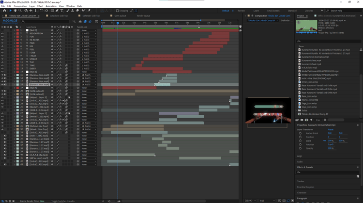This screenshot has height=203, width=363.
Task: Open the Effects & Presets panel menu
Action: pyautogui.click(x=358, y=167)
